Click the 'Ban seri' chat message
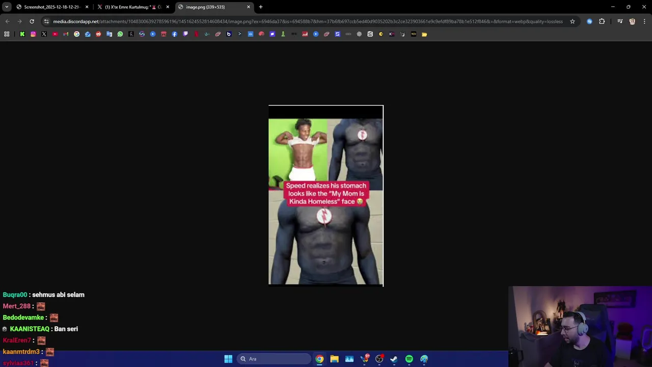 click(x=66, y=329)
